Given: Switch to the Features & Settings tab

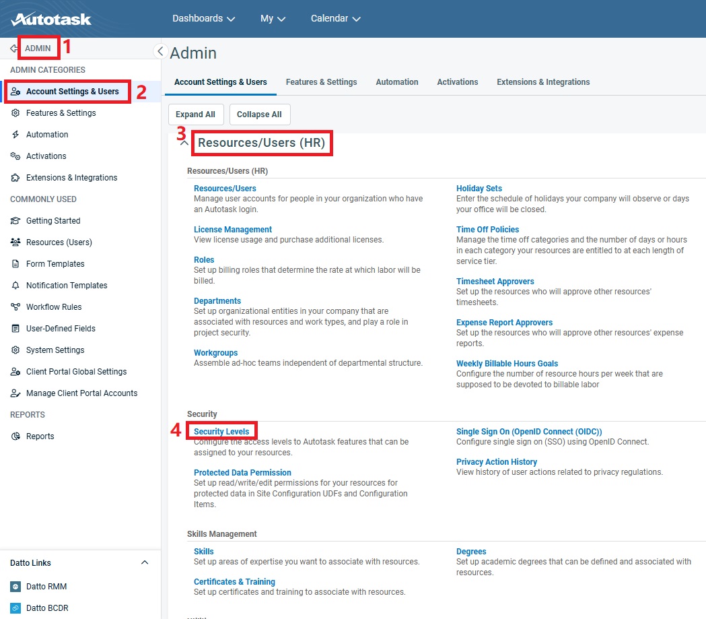Looking at the screenshot, I should click(321, 82).
